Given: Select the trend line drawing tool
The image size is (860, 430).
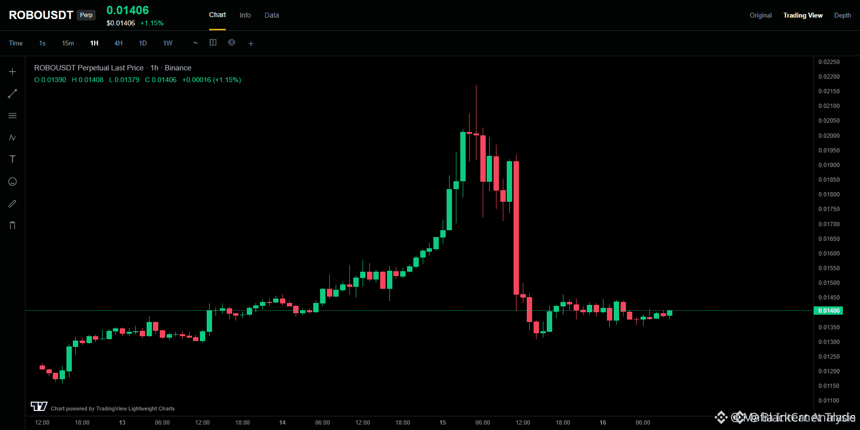Looking at the screenshot, I should (13, 93).
